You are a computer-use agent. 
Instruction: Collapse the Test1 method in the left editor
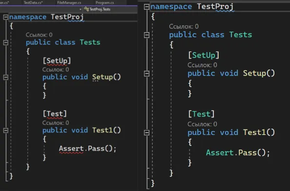6,131
